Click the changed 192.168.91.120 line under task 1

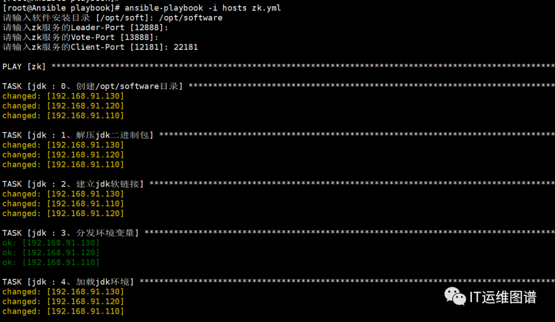pyautogui.click(x=63, y=155)
